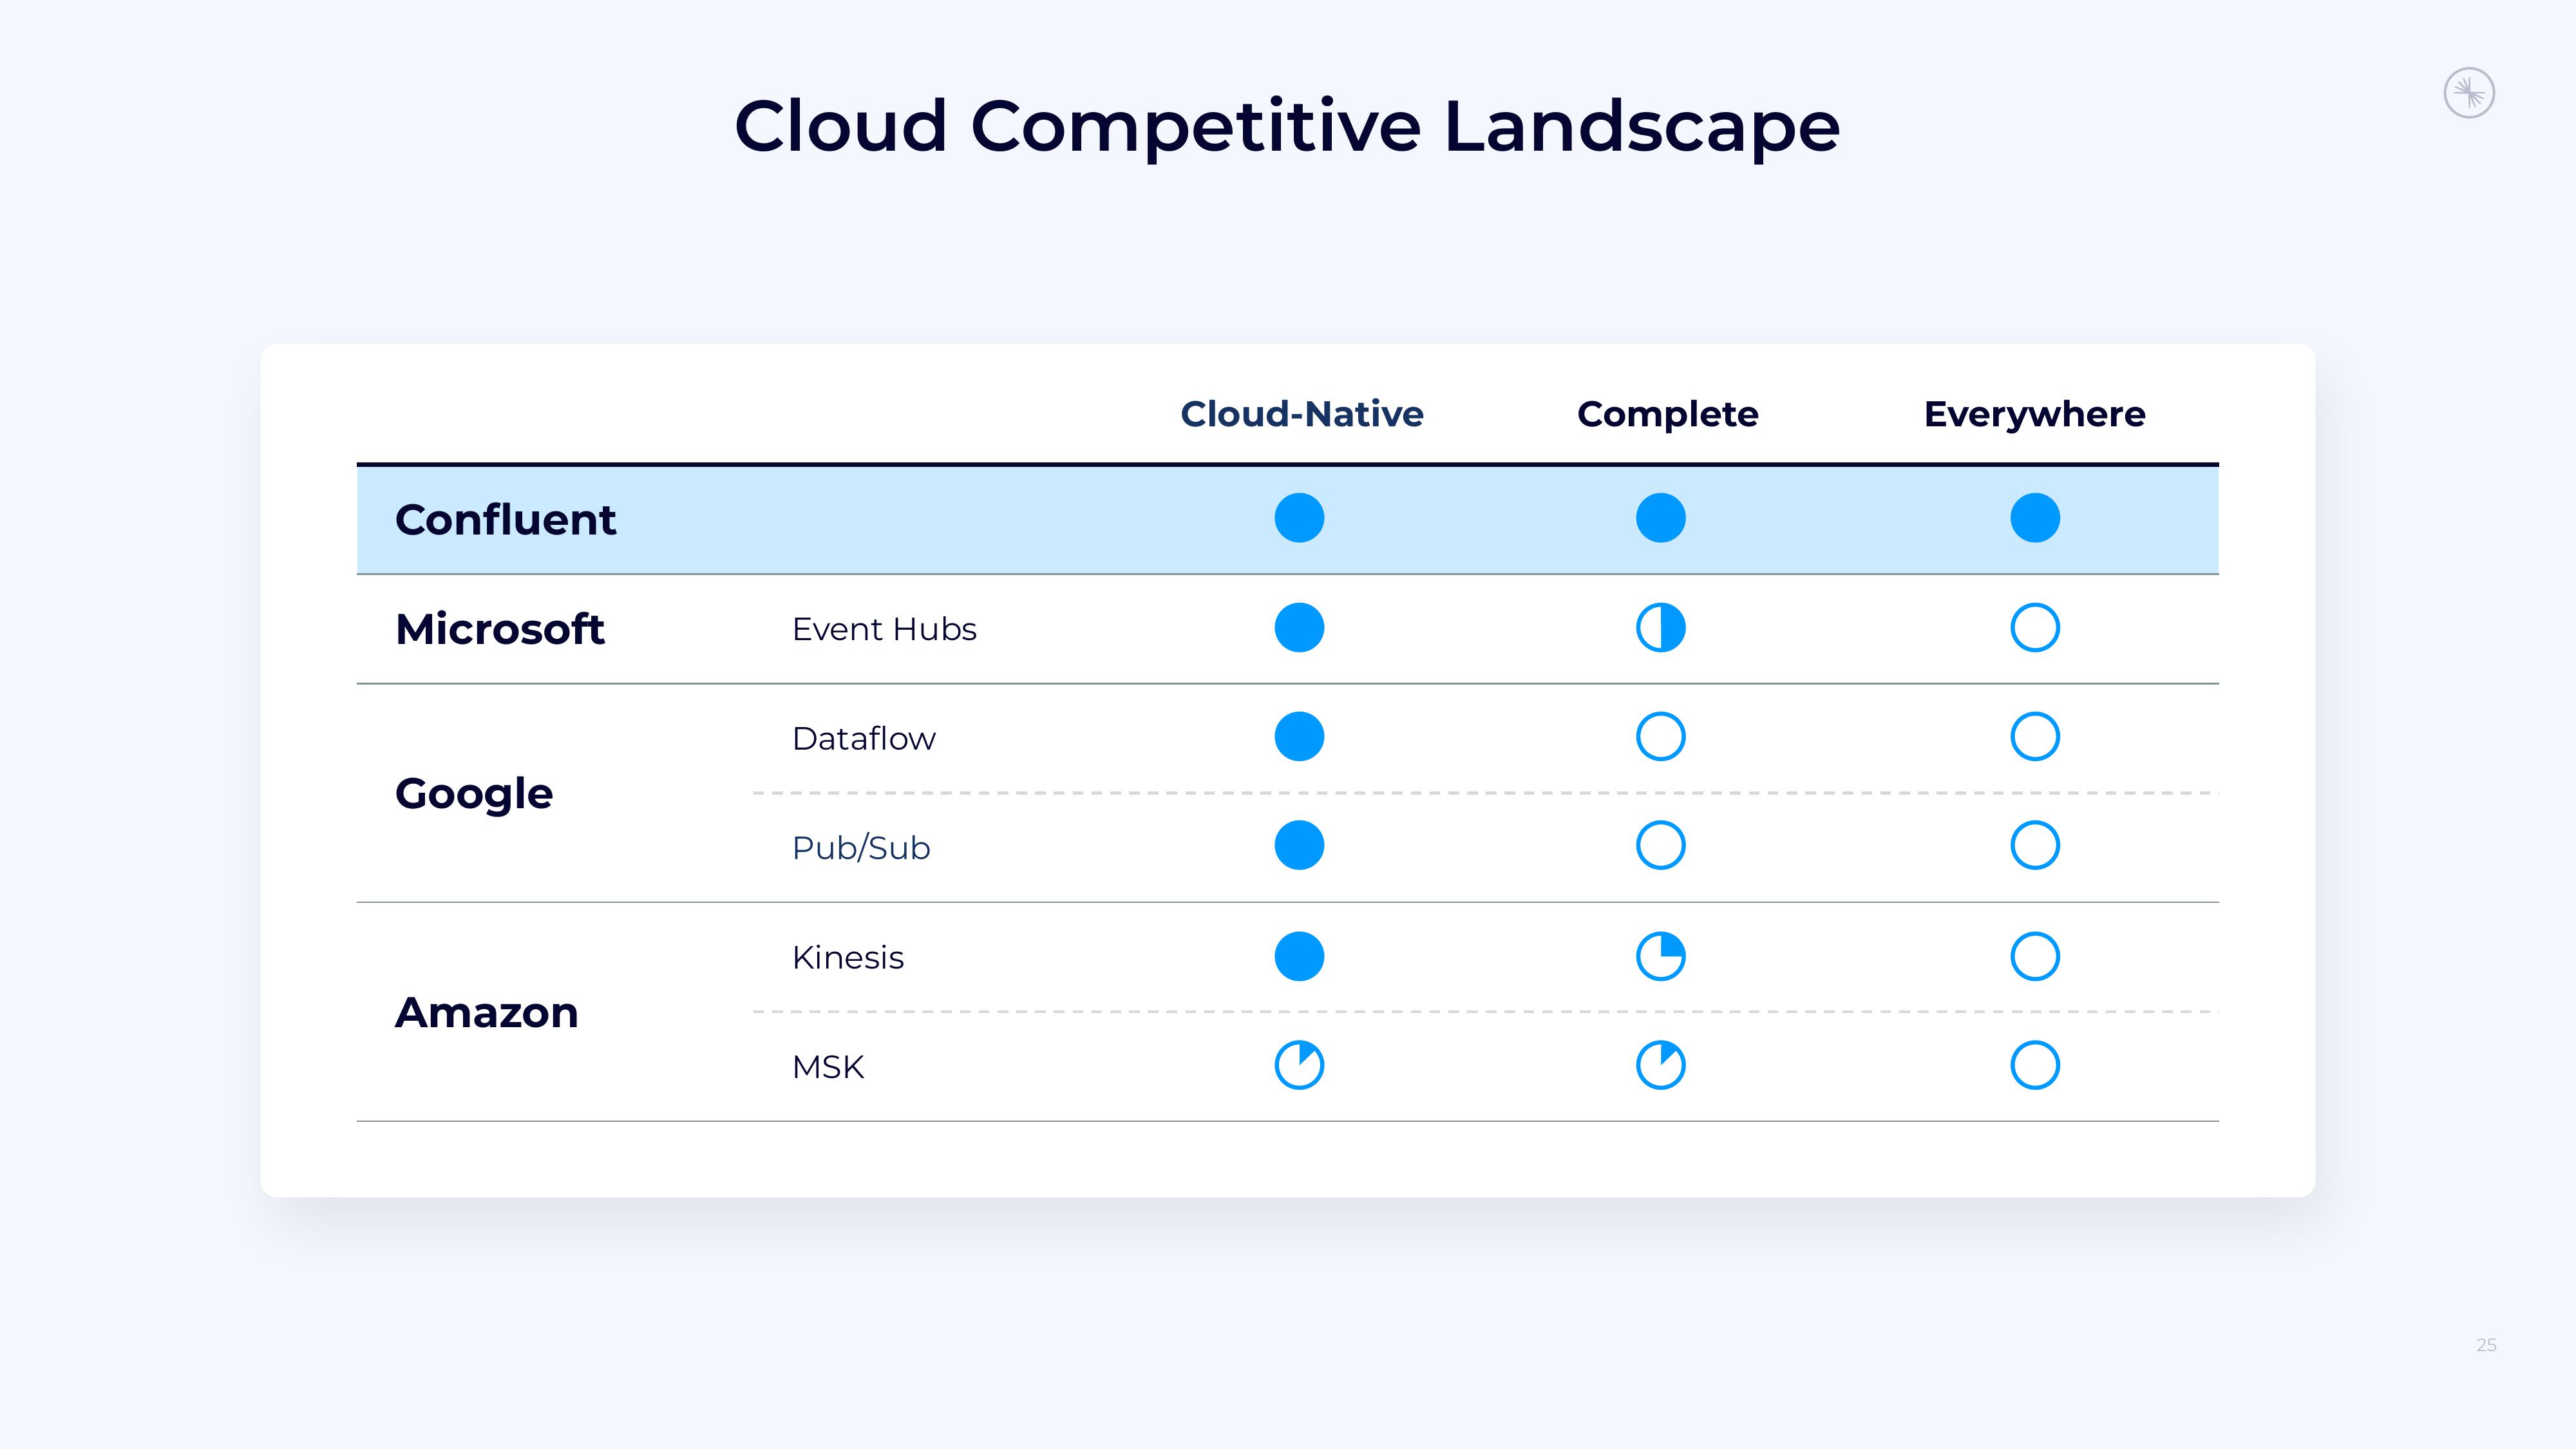Click MSK's partially filled Complete circle

coord(1660,1065)
